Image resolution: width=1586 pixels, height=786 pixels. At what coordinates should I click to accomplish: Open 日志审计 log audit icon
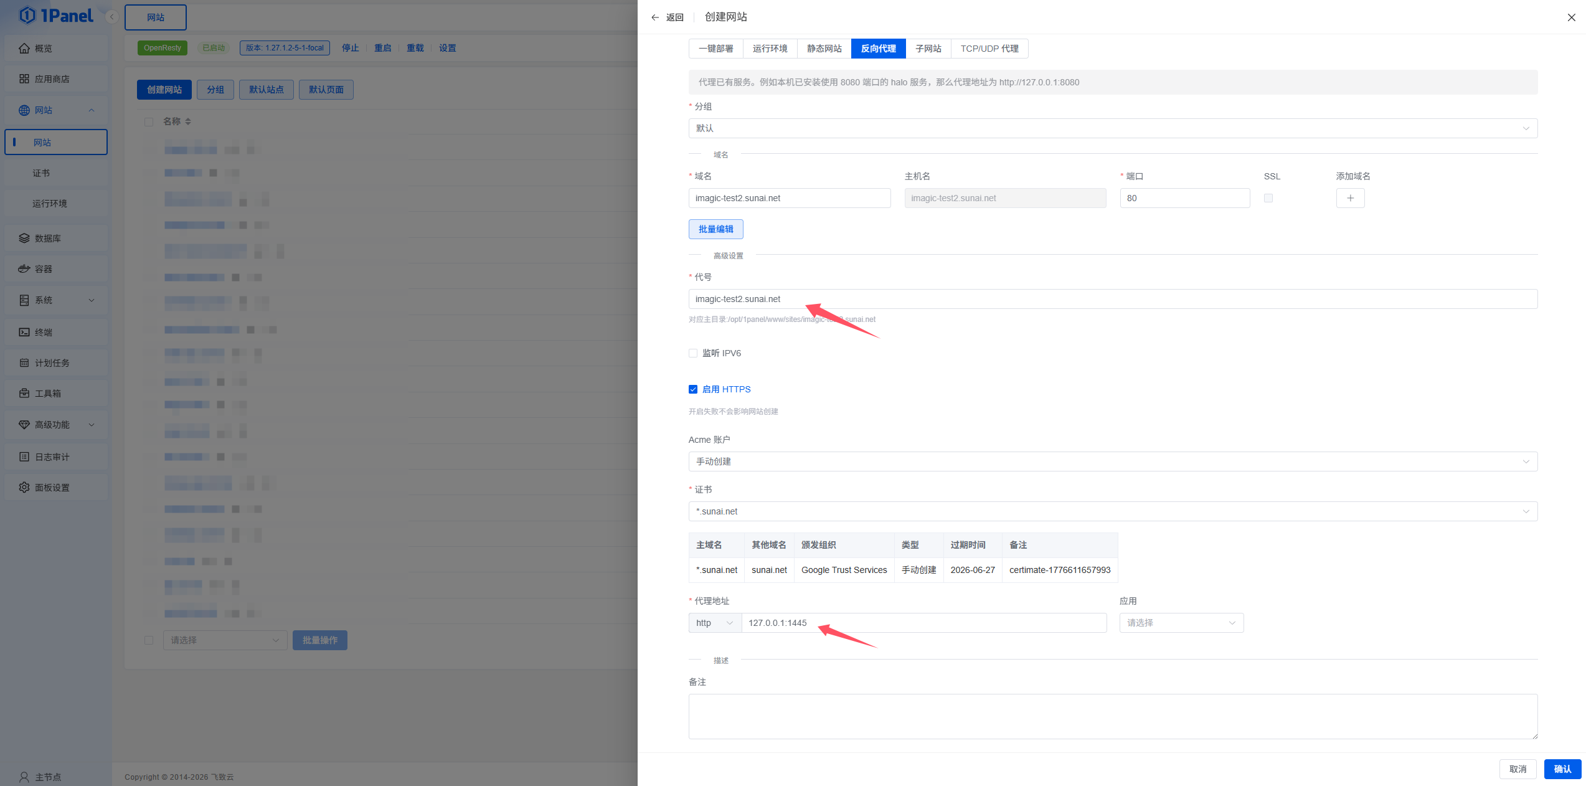pyautogui.click(x=24, y=457)
